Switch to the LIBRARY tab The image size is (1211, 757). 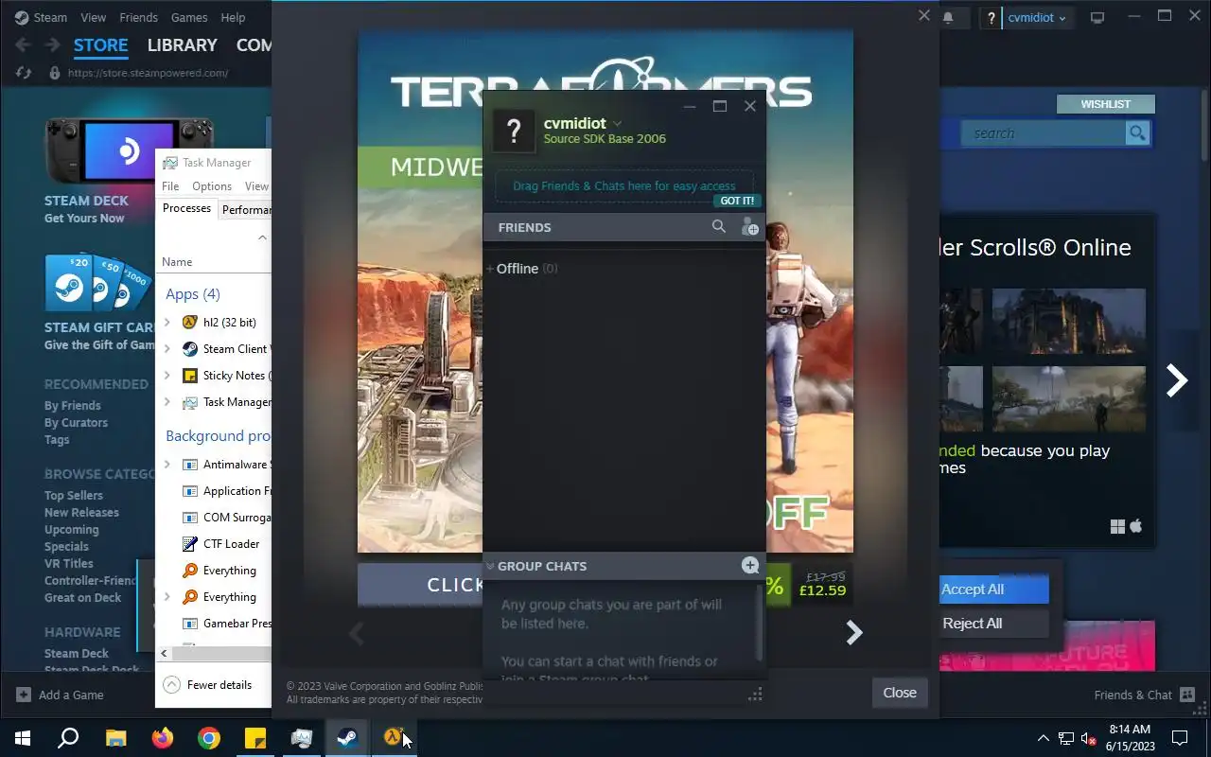coord(182,44)
